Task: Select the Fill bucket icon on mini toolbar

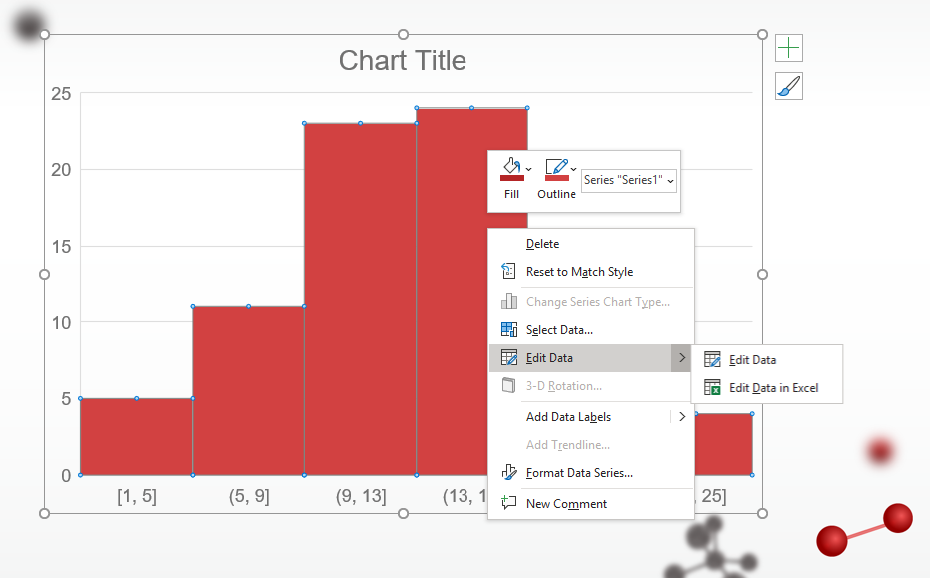Action: [x=510, y=166]
